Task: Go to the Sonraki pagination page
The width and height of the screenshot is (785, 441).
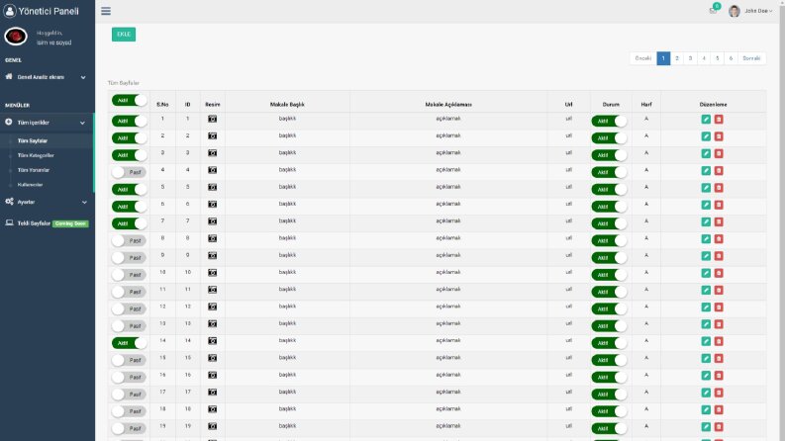Action: 751,58
